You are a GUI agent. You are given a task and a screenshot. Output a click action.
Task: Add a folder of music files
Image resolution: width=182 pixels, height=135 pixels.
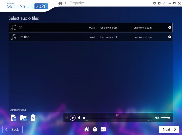23,118
